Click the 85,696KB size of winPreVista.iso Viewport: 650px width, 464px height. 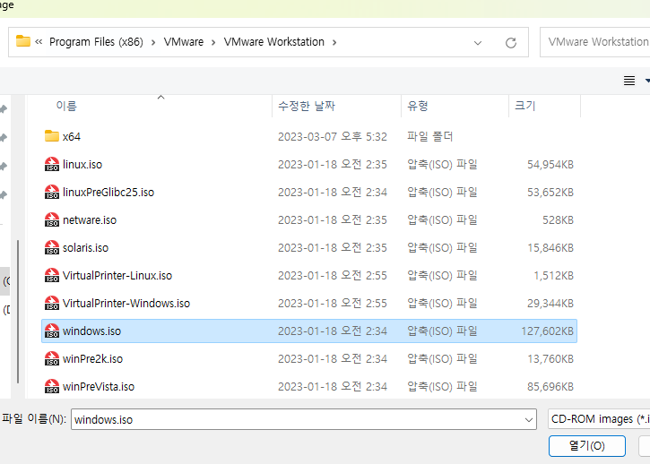click(550, 387)
